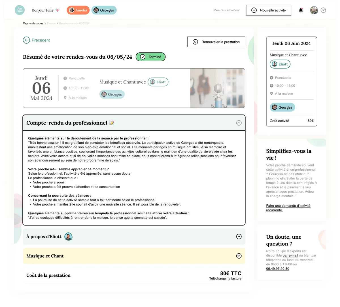The height and width of the screenshot is (307, 340).
Task: Open the notifications bell
Action: [x=301, y=10]
